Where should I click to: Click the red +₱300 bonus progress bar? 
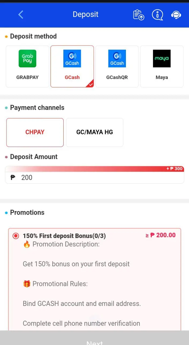coord(95,169)
